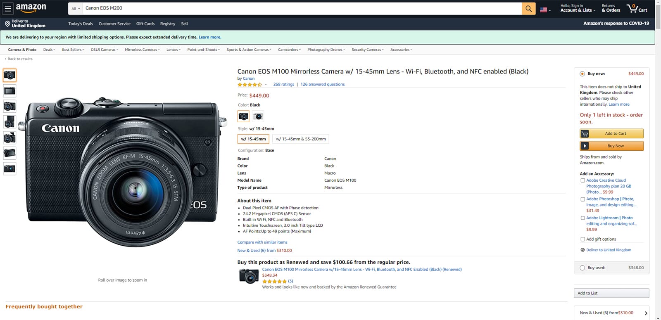
Task: Select the fifth product thumbnail
Action: tap(10, 137)
